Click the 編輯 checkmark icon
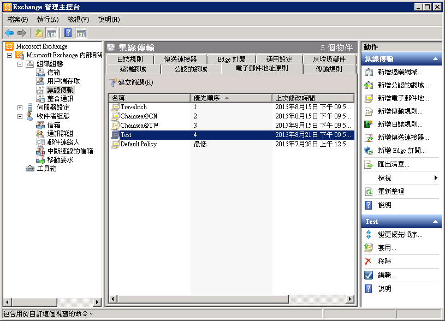The image size is (445, 321). pos(369,275)
